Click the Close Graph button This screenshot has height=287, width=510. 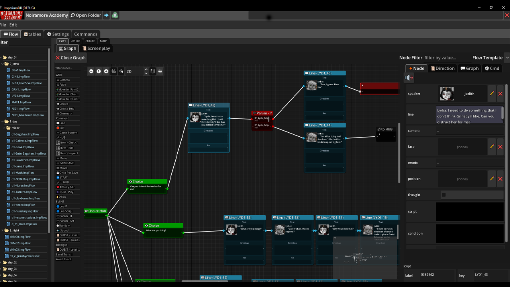pos(71,58)
